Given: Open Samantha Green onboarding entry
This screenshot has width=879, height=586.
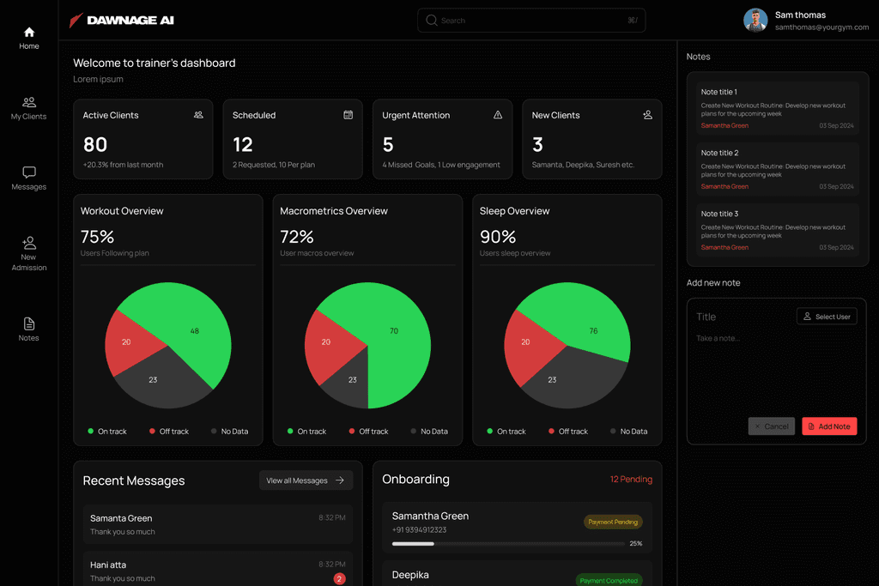Looking at the screenshot, I should tap(517, 528).
